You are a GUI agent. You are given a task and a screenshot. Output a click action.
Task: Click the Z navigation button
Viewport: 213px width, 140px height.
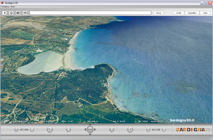[112, 129]
